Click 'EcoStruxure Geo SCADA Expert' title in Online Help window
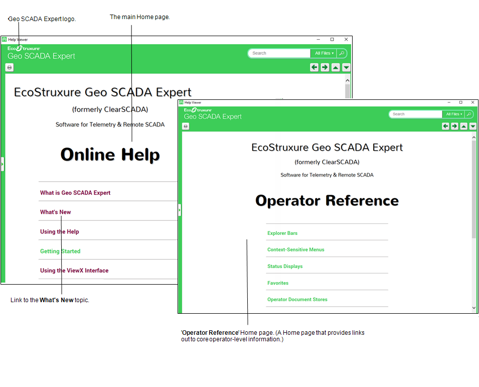The height and width of the screenshot is (387, 479). (103, 92)
